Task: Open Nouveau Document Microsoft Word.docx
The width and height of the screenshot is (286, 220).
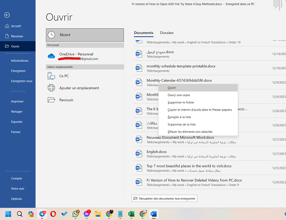Action: 180,137
